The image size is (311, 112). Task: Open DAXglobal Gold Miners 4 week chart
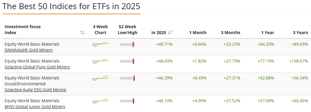[100, 44]
